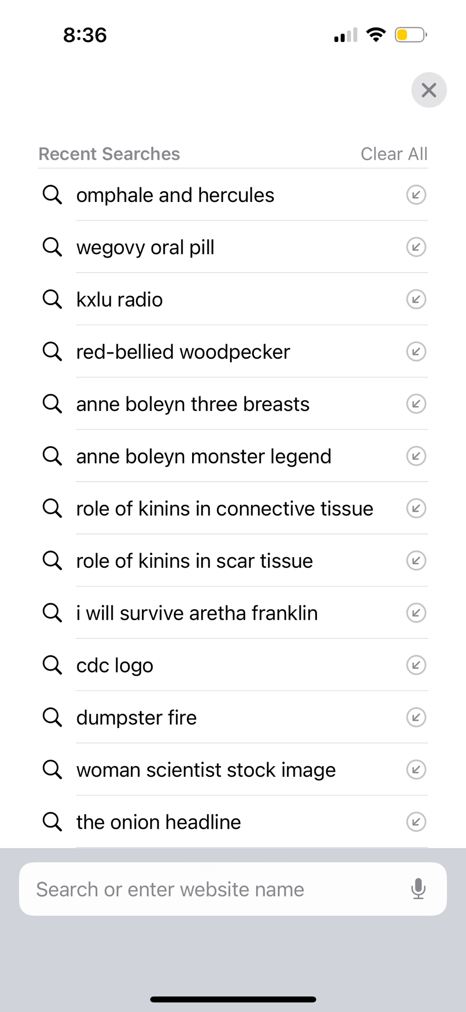466x1012 pixels.
Task: Tap magnifier icon beside 'kxlu radio'
Action: (52, 300)
